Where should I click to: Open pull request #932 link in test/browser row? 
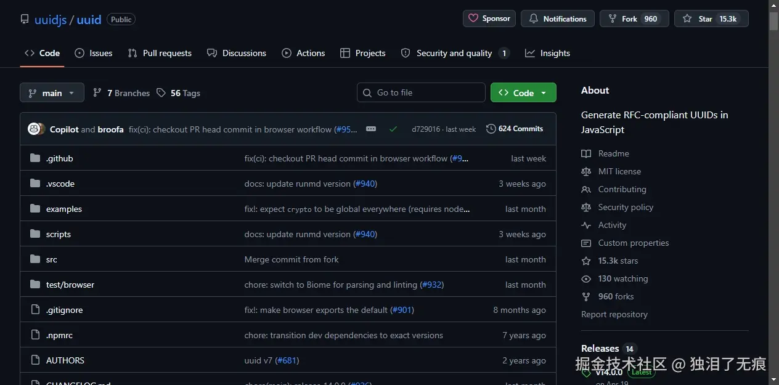pyautogui.click(x=432, y=285)
